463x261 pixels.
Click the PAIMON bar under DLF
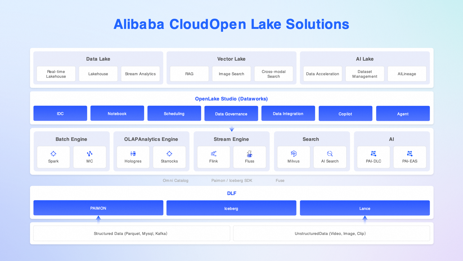pyautogui.click(x=98, y=208)
